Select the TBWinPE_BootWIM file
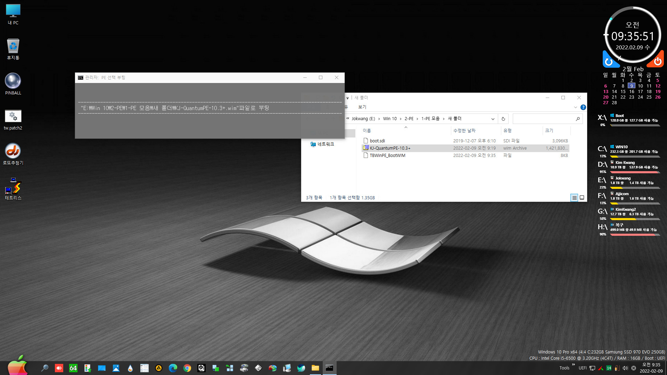667x375 pixels. click(x=466, y=155)
